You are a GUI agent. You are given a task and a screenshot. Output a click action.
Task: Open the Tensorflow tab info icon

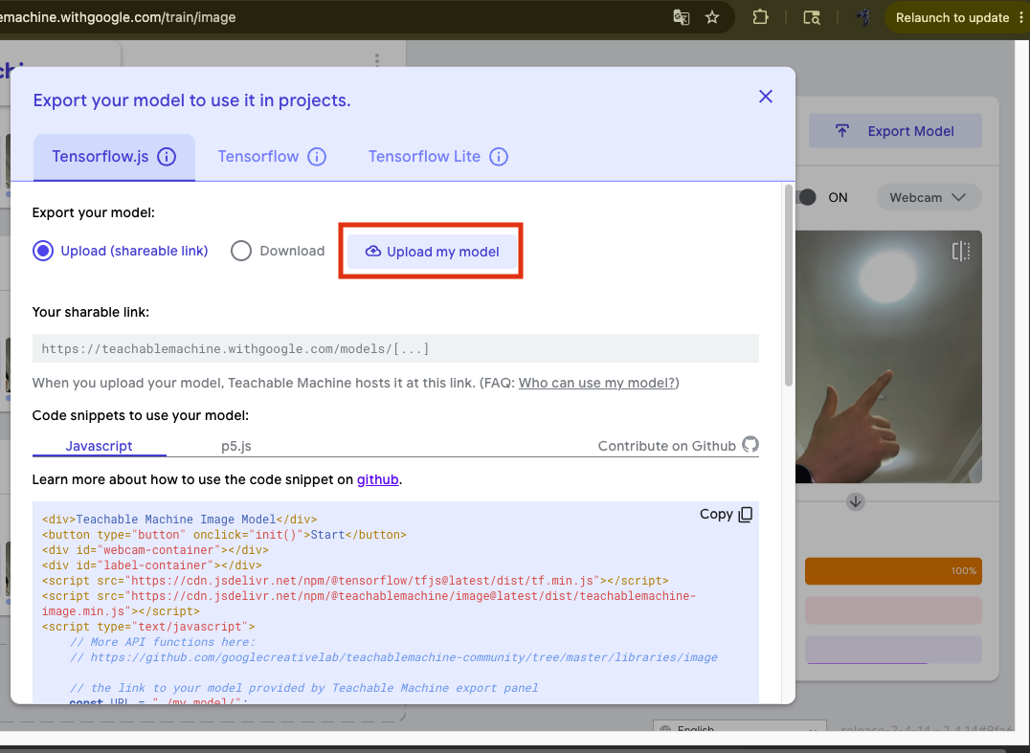(317, 157)
